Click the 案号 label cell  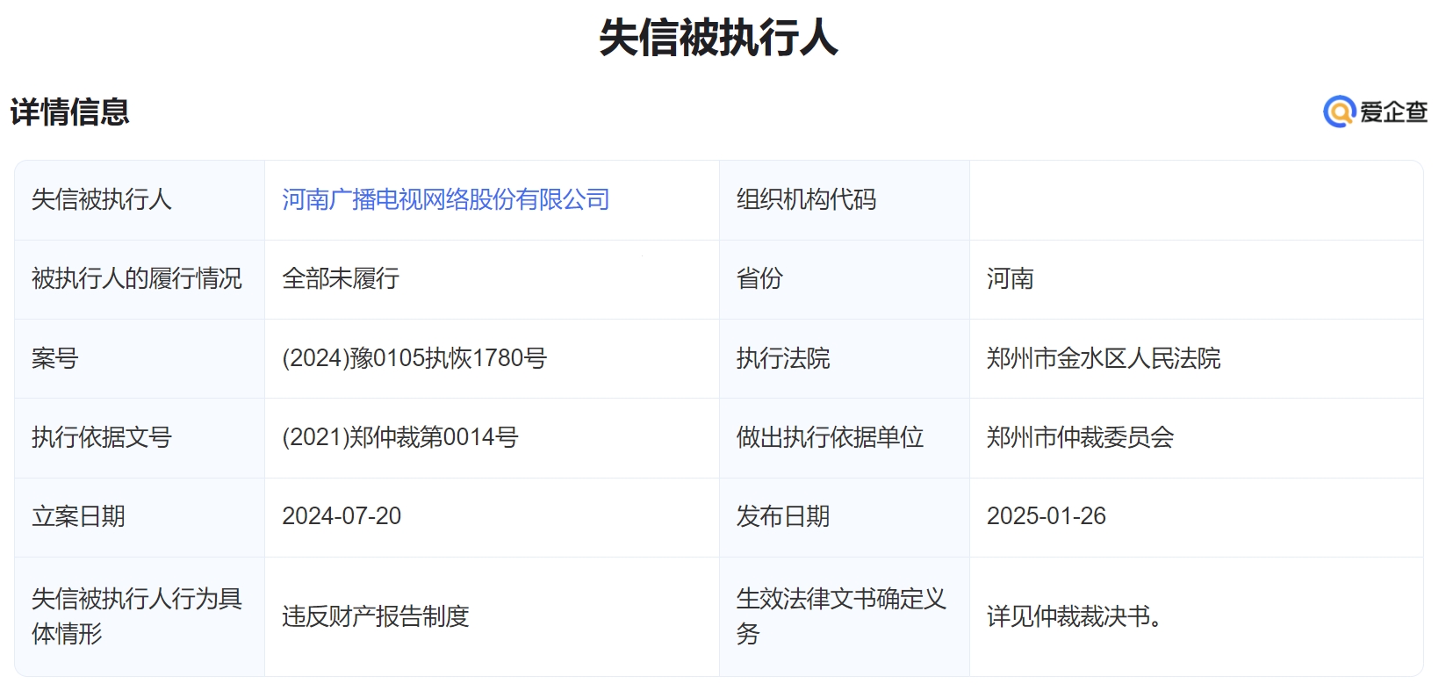140,358
